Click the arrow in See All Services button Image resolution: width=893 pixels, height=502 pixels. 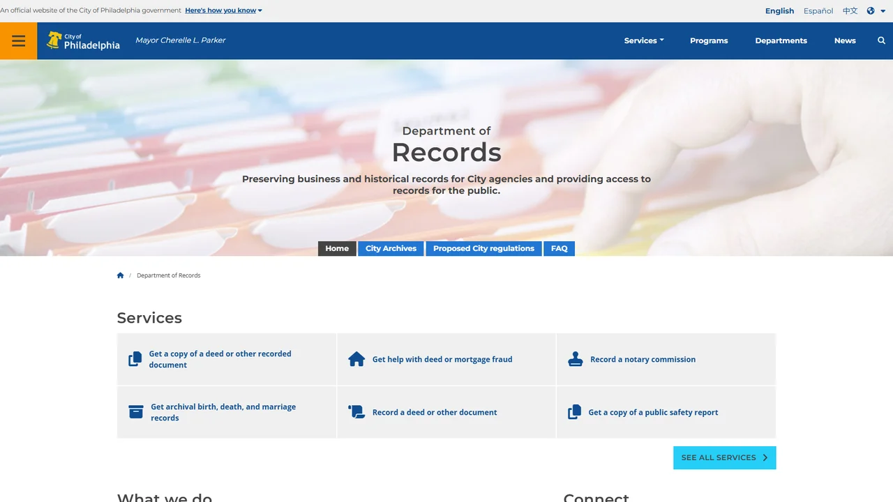click(765, 457)
